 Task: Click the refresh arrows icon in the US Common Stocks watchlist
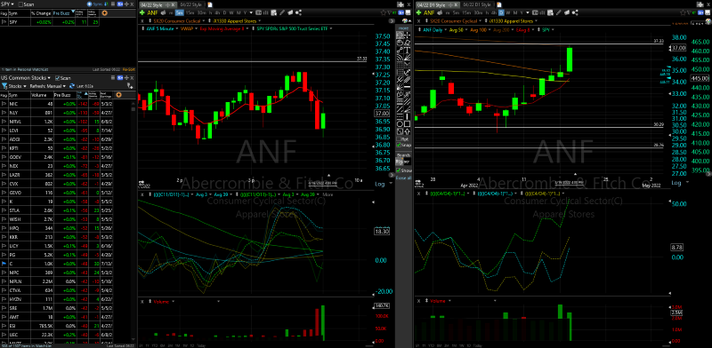click(72, 86)
